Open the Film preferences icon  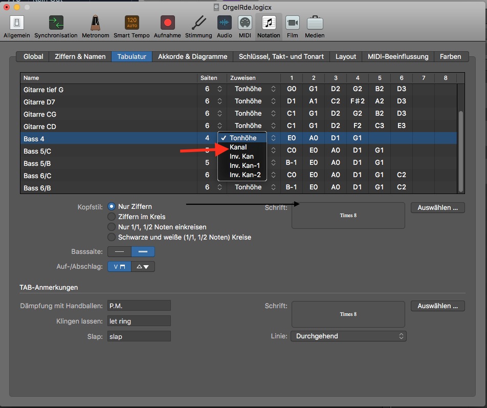pyautogui.click(x=292, y=23)
